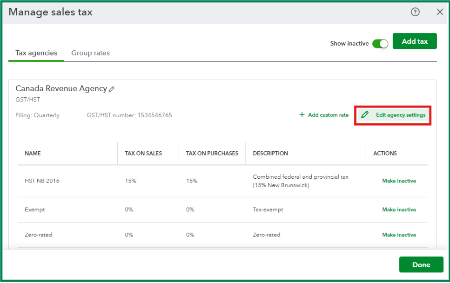Select the Tax agencies tab
The width and height of the screenshot is (450, 283).
coord(36,53)
